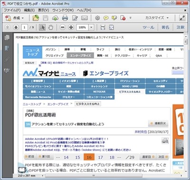This screenshot has width=190, height=180.
Task: Show the Attachments paperclip panel
Action: pyautogui.click(x=7, y=59)
